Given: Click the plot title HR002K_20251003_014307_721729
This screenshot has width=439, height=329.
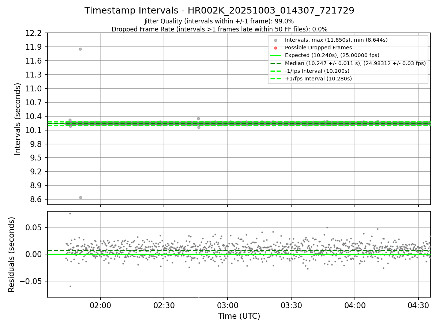Looking at the screenshot, I should (219, 11).
